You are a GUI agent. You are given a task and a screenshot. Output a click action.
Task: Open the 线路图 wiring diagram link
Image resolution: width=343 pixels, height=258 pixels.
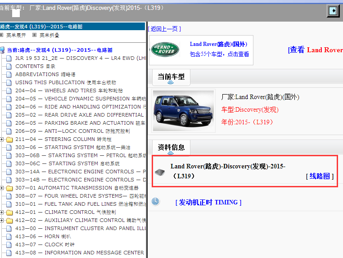(320, 176)
